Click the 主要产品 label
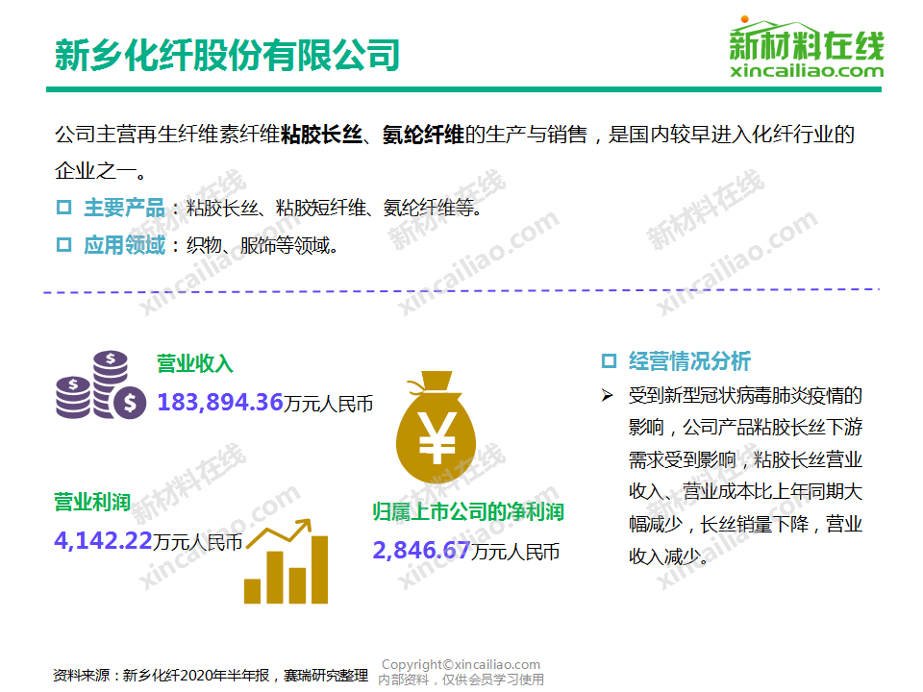Image resolution: width=923 pixels, height=692 pixels. [124, 208]
